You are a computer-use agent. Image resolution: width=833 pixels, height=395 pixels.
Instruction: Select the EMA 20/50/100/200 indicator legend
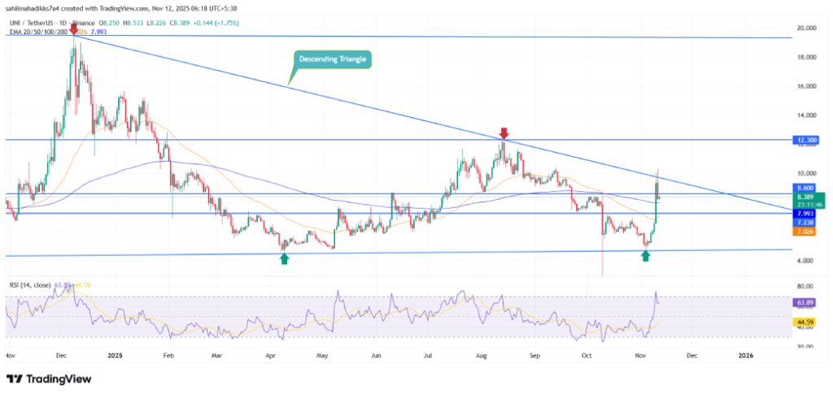click(x=41, y=23)
